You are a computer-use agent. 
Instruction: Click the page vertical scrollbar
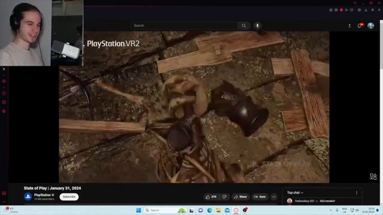[x=381, y=112]
